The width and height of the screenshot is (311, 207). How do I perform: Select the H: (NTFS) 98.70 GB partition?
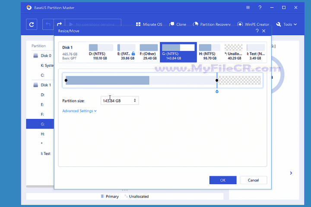(x=209, y=52)
